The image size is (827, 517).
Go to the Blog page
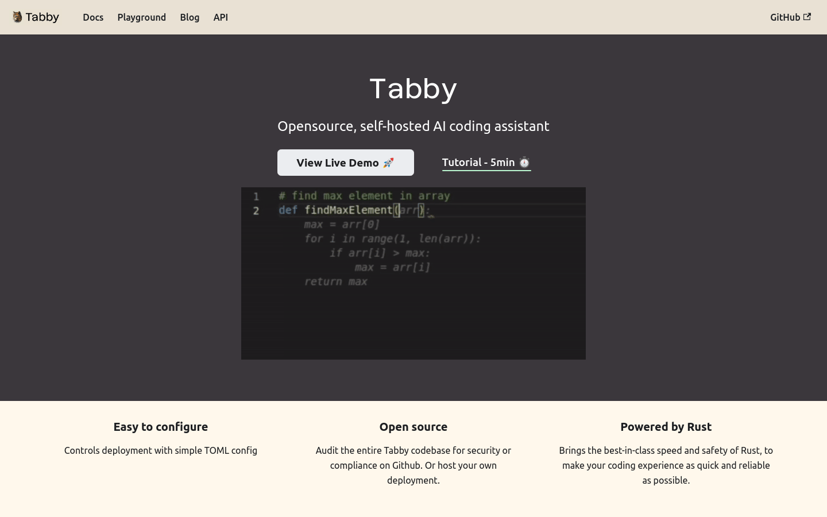[x=190, y=17]
